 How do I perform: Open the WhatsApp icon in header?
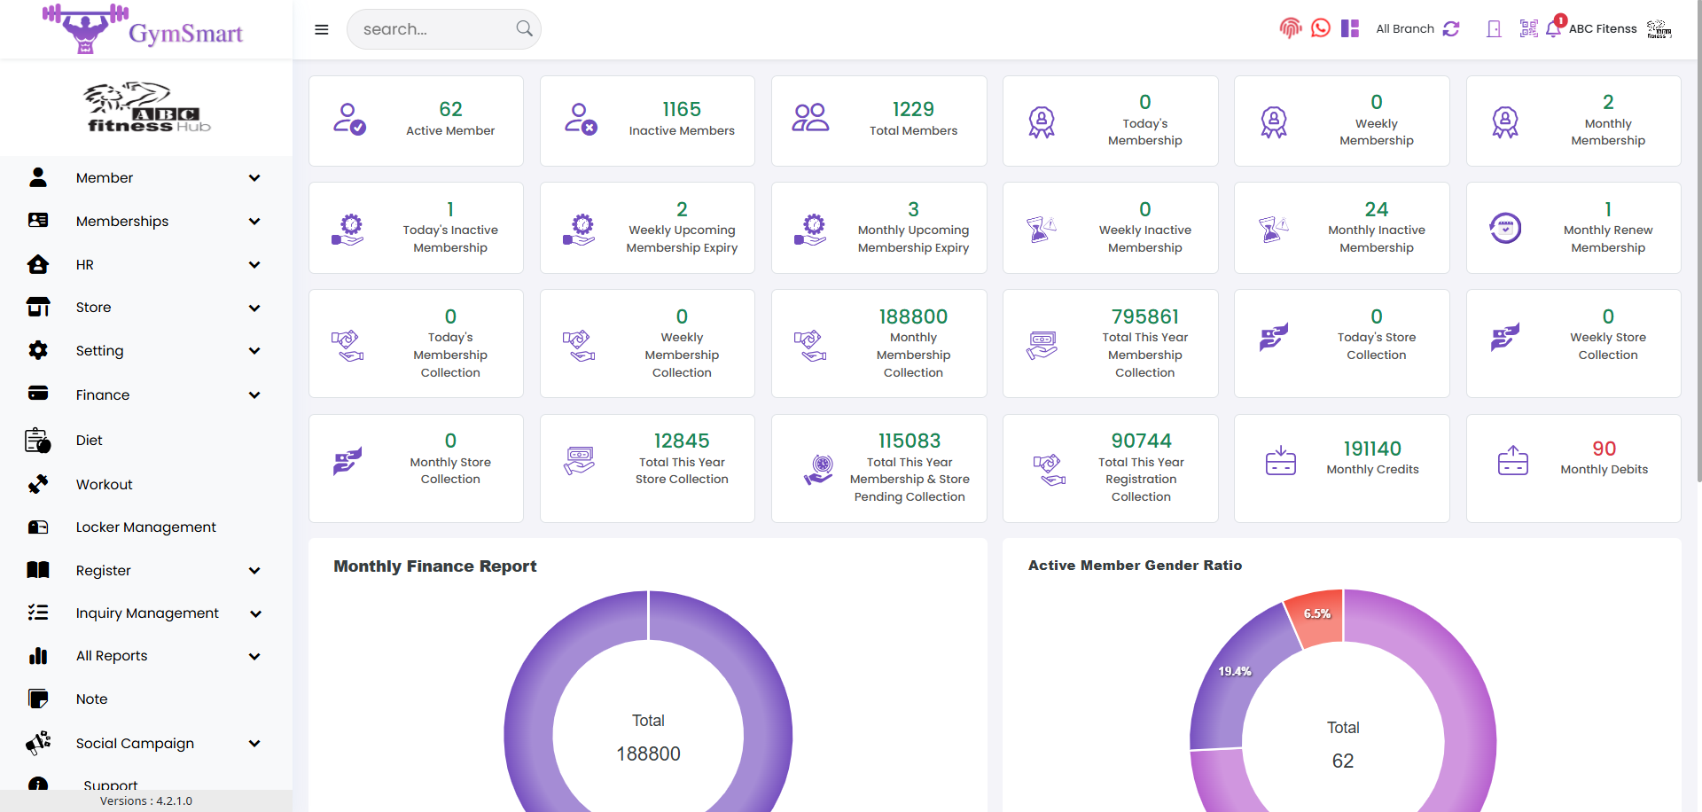click(x=1321, y=28)
